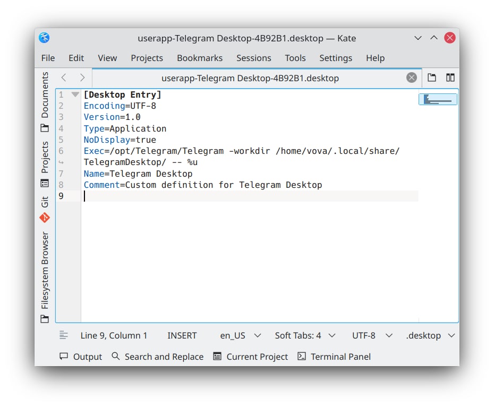
Task: Toggle the Projects sidebar panel
Action: coord(45,164)
